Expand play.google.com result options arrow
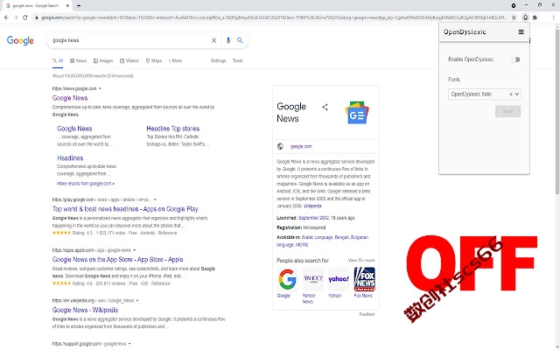 point(155,199)
